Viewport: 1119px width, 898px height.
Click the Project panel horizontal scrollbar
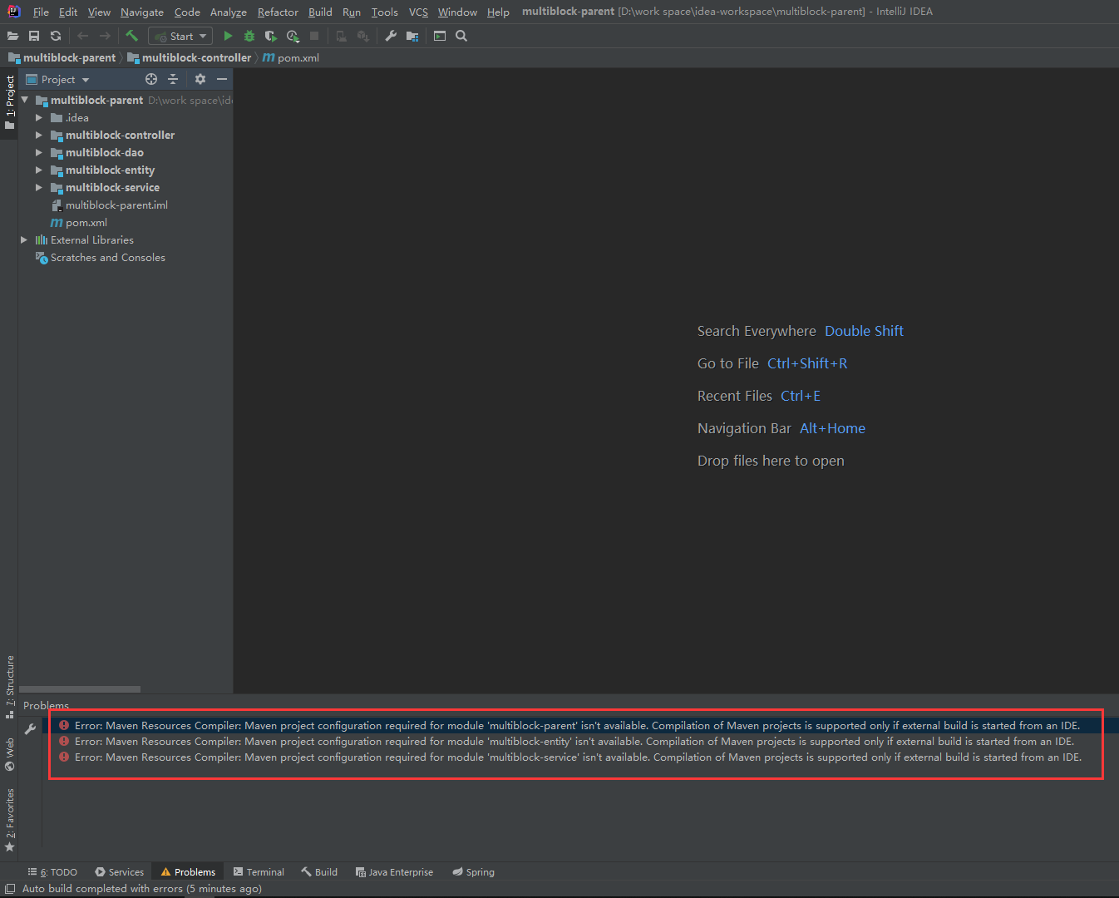(x=79, y=689)
